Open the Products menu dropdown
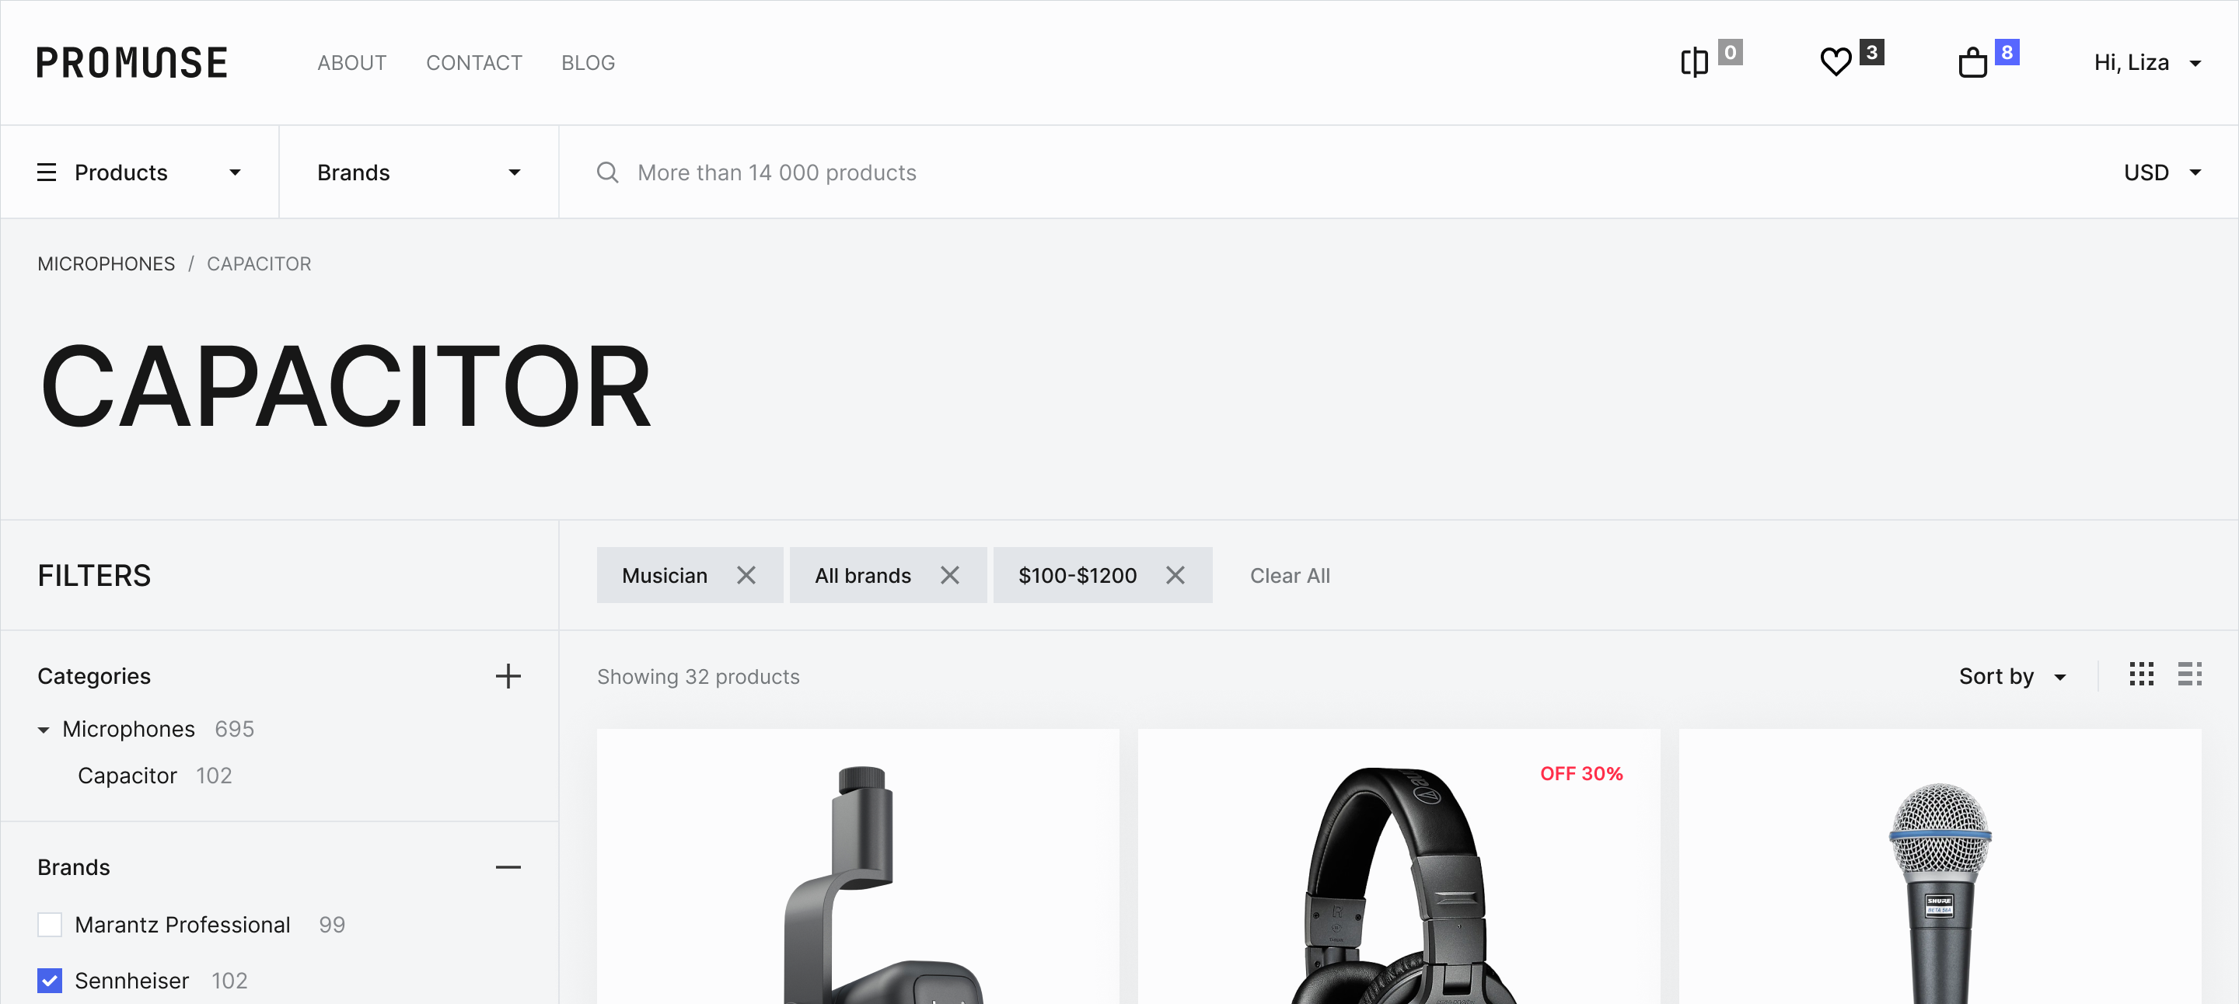The height and width of the screenshot is (1004, 2239). click(x=139, y=173)
